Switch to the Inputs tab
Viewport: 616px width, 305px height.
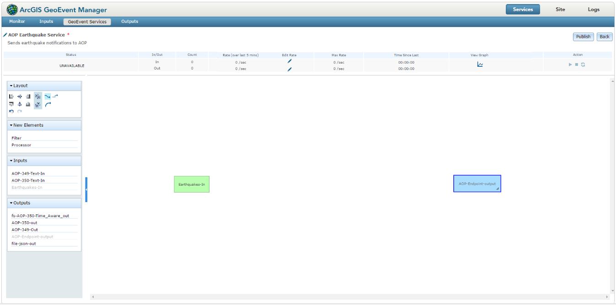tap(46, 21)
